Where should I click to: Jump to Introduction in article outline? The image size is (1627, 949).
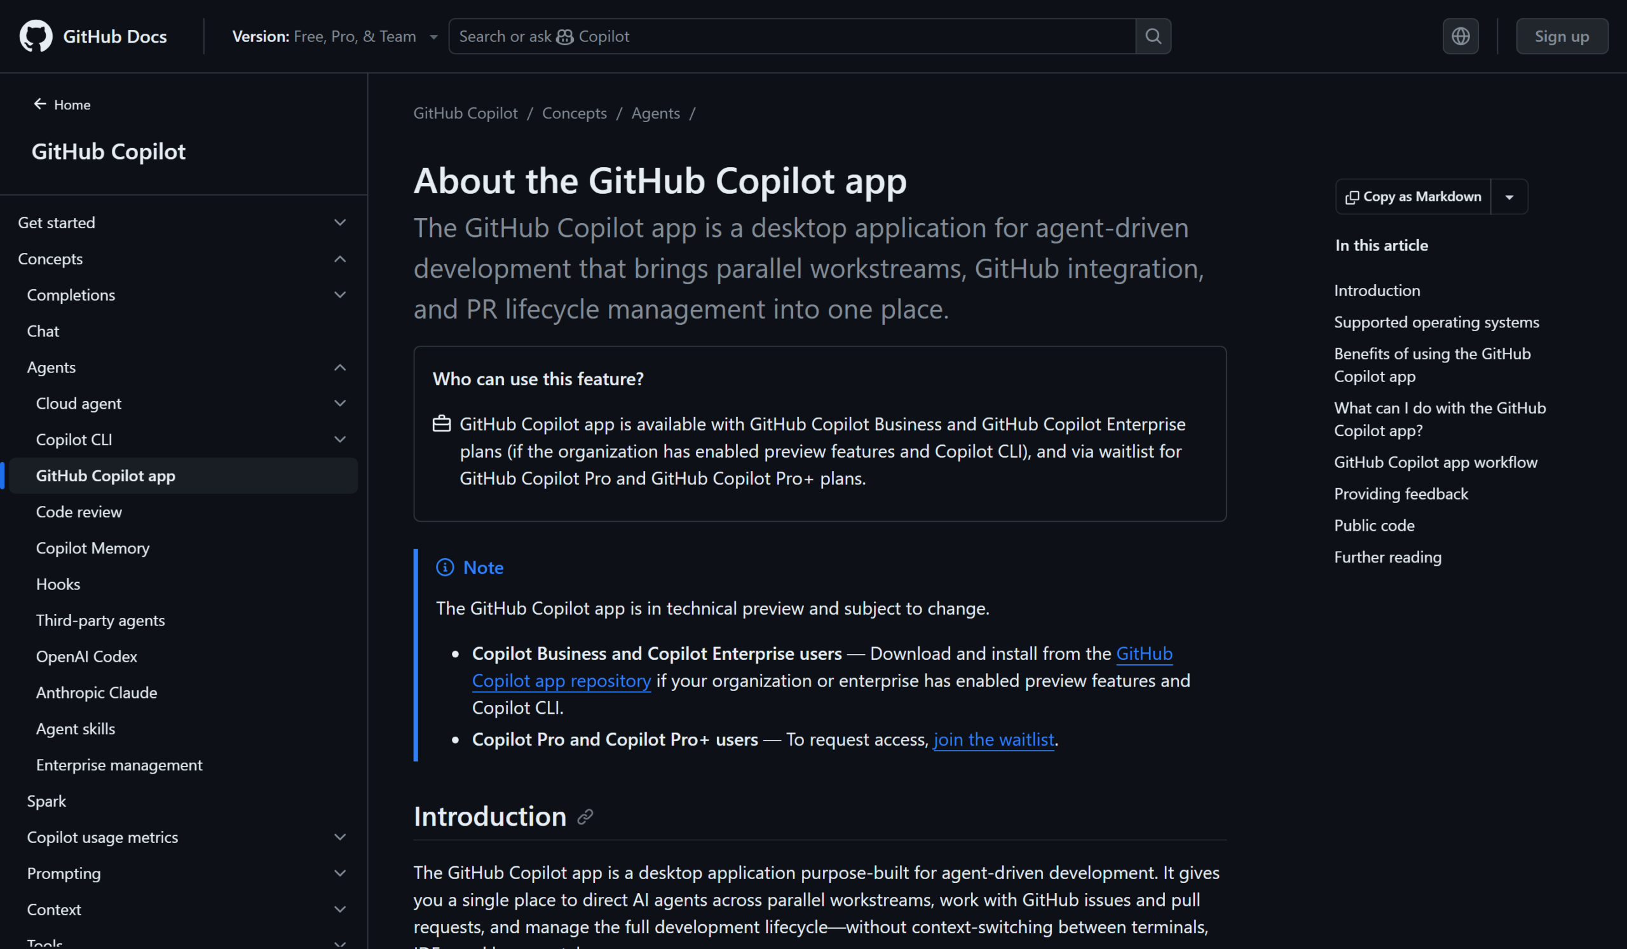1377,290
